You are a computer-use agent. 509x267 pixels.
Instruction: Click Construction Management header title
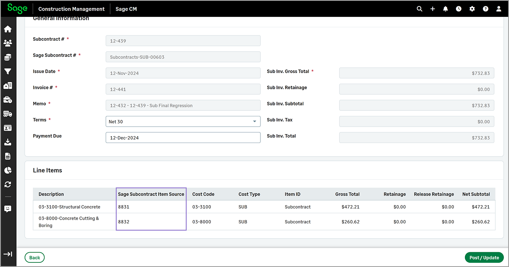(71, 9)
